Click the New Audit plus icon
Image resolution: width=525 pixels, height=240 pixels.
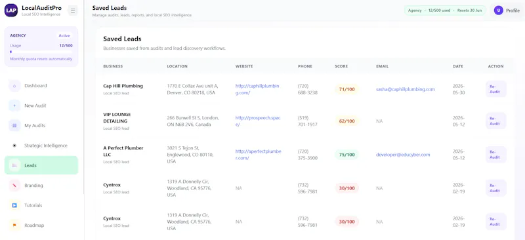tap(14, 106)
